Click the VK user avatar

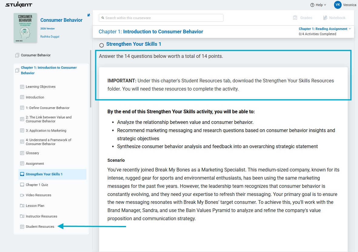coord(338,5)
